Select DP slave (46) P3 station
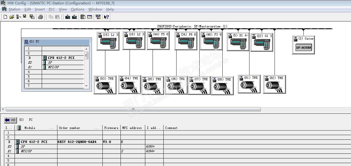Screen dimensions: 351x166 click(x=211, y=41)
